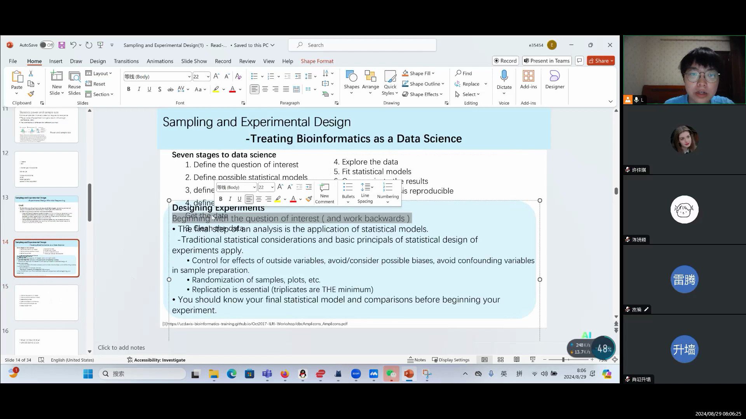Toggle Underline in the ribbon
This screenshot has width=746, height=419.
(149, 89)
